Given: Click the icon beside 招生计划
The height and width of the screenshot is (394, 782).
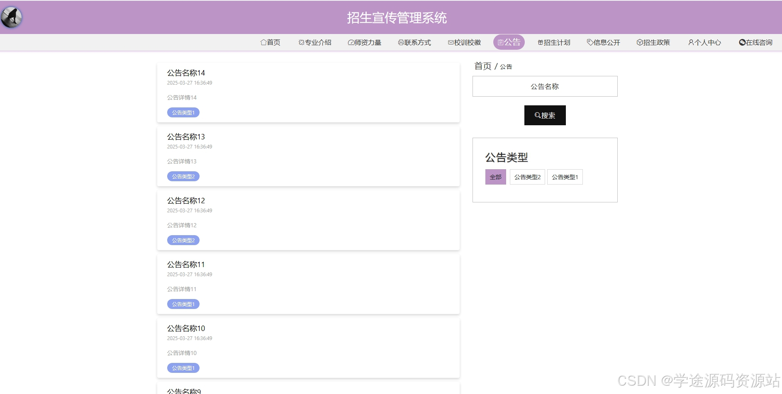Looking at the screenshot, I should pos(541,42).
